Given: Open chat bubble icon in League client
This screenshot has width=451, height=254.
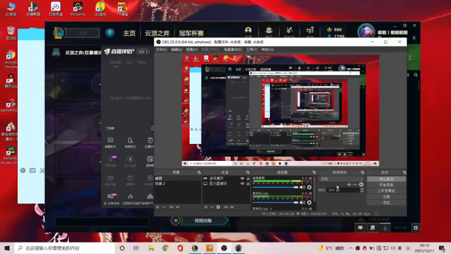Looking at the screenshot, I should [x=360, y=228].
